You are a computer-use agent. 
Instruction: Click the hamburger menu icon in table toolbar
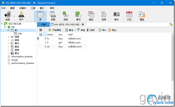[x=41, y=30]
